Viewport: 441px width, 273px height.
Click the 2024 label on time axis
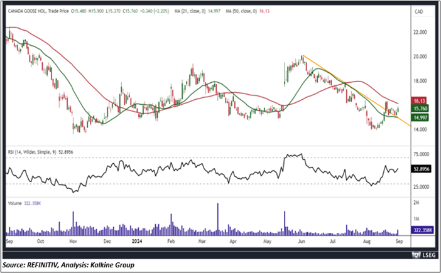pyautogui.click(x=138, y=242)
